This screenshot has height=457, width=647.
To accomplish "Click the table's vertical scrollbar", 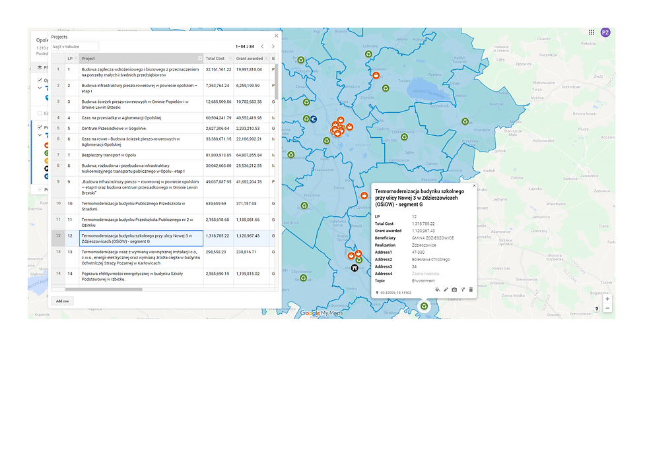I will 277,80.
